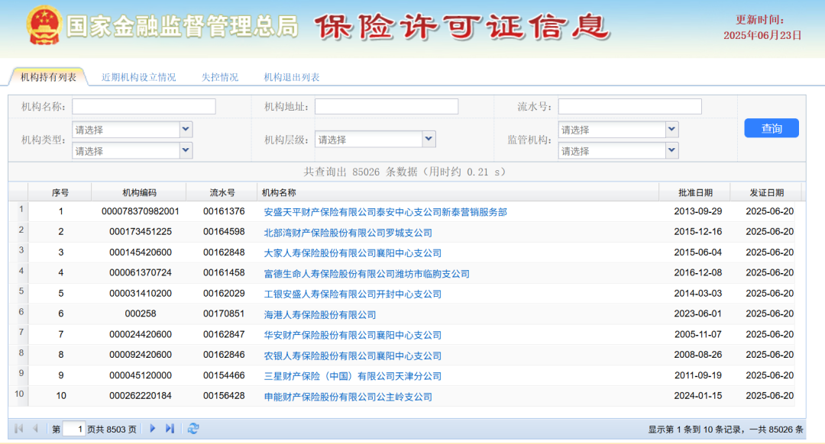Sort by 序号 column header
Viewport: 825px width, 444px height.
60,192
